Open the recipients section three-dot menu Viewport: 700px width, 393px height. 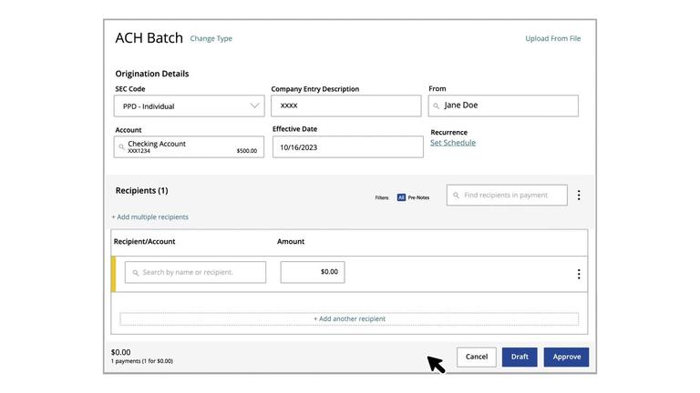point(579,196)
